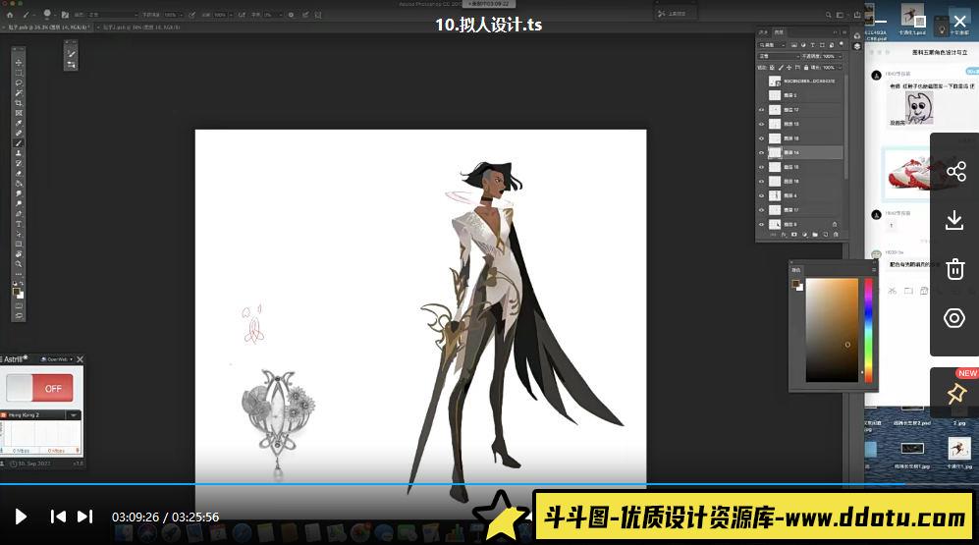Viewport: 979px width, 545px height.
Task: Click the download icon in player sidebar
Action: pos(954,220)
